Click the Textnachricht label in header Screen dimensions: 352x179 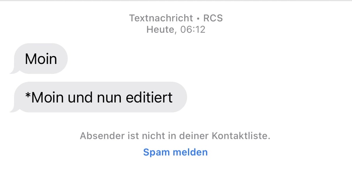click(x=161, y=18)
